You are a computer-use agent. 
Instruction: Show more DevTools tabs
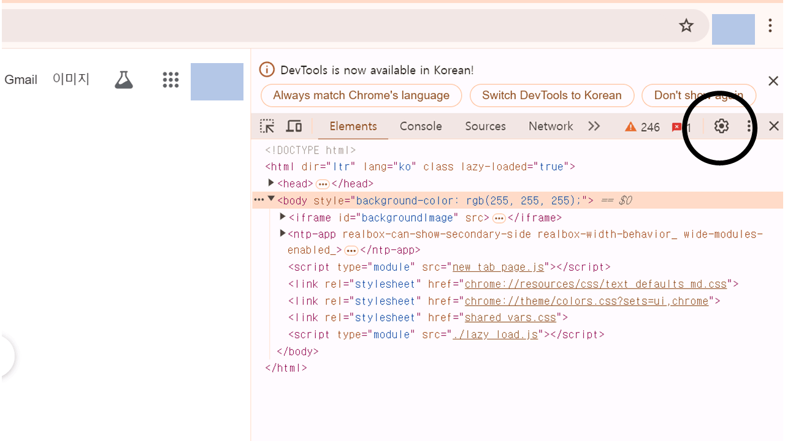click(594, 126)
